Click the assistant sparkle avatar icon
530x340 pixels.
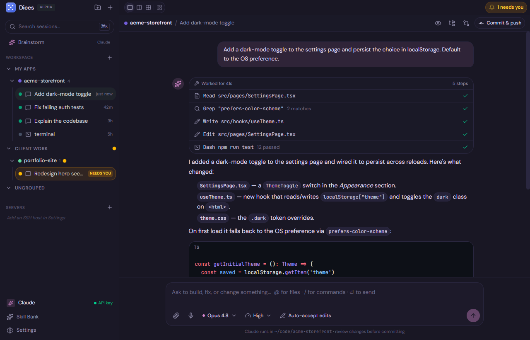pos(178,84)
